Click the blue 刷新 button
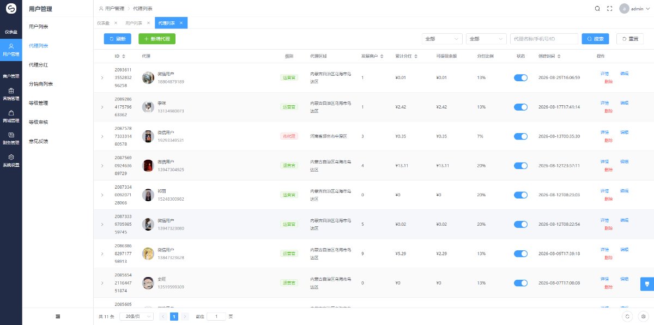 (118, 39)
